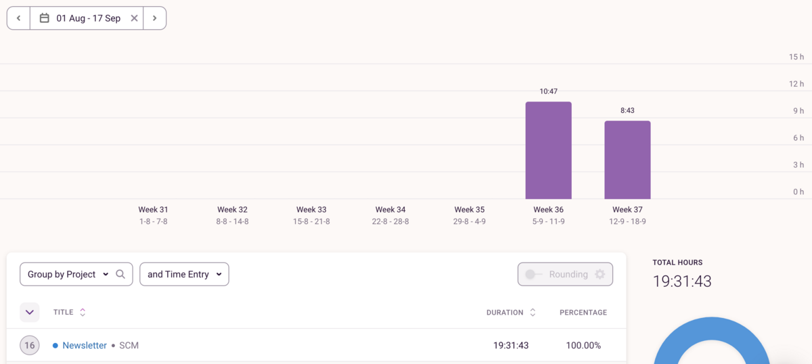The height and width of the screenshot is (364, 812).
Task: Sort by Duration arrows
Action: point(533,313)
